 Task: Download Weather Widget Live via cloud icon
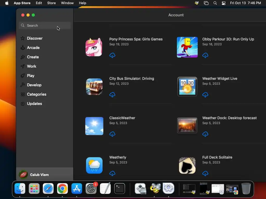(x=205, y=95)
